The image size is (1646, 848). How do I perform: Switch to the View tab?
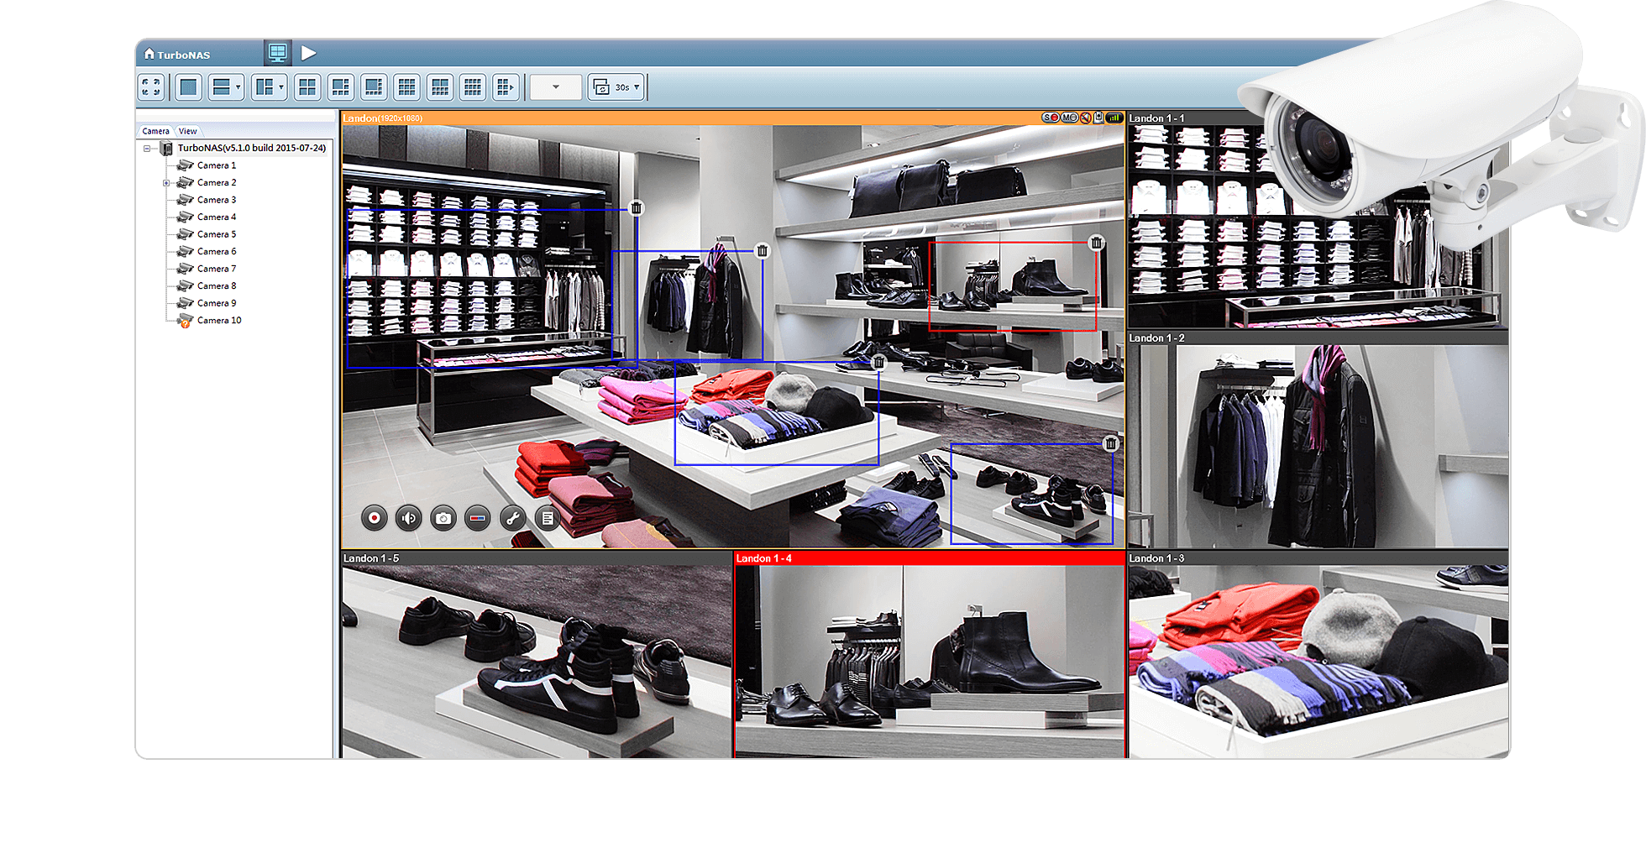(x=187, y=131)
